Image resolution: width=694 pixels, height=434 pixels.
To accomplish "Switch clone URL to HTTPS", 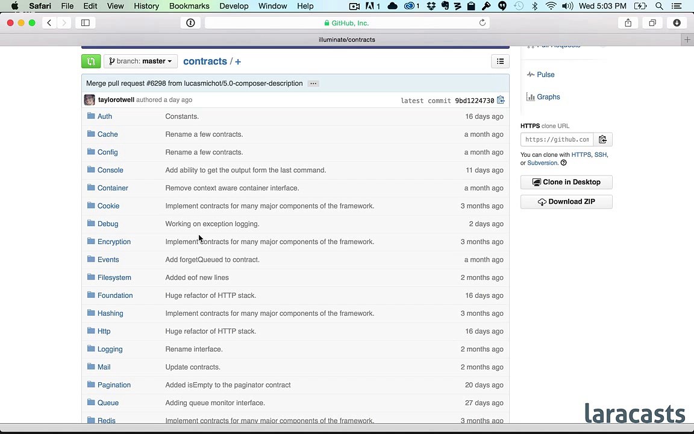I will coord(581,154).
